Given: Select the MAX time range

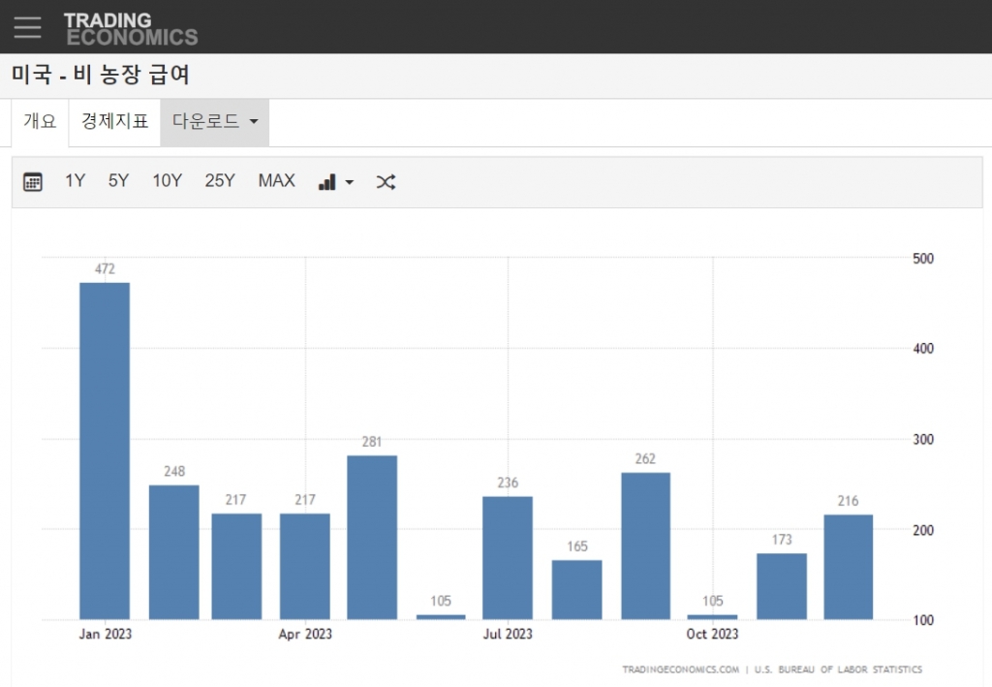Looking at the screenshot, I should point(276,181).
